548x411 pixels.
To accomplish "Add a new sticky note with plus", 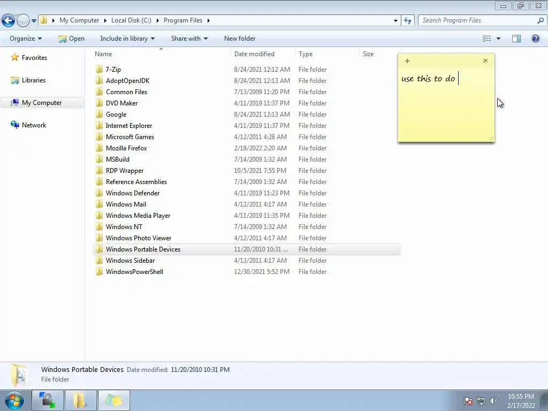I will tap(407, 61).
